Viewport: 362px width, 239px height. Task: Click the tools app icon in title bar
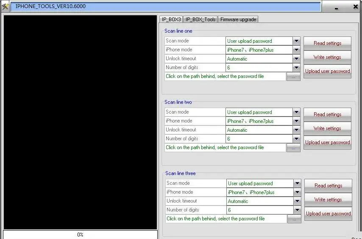(x=5, y=6)
